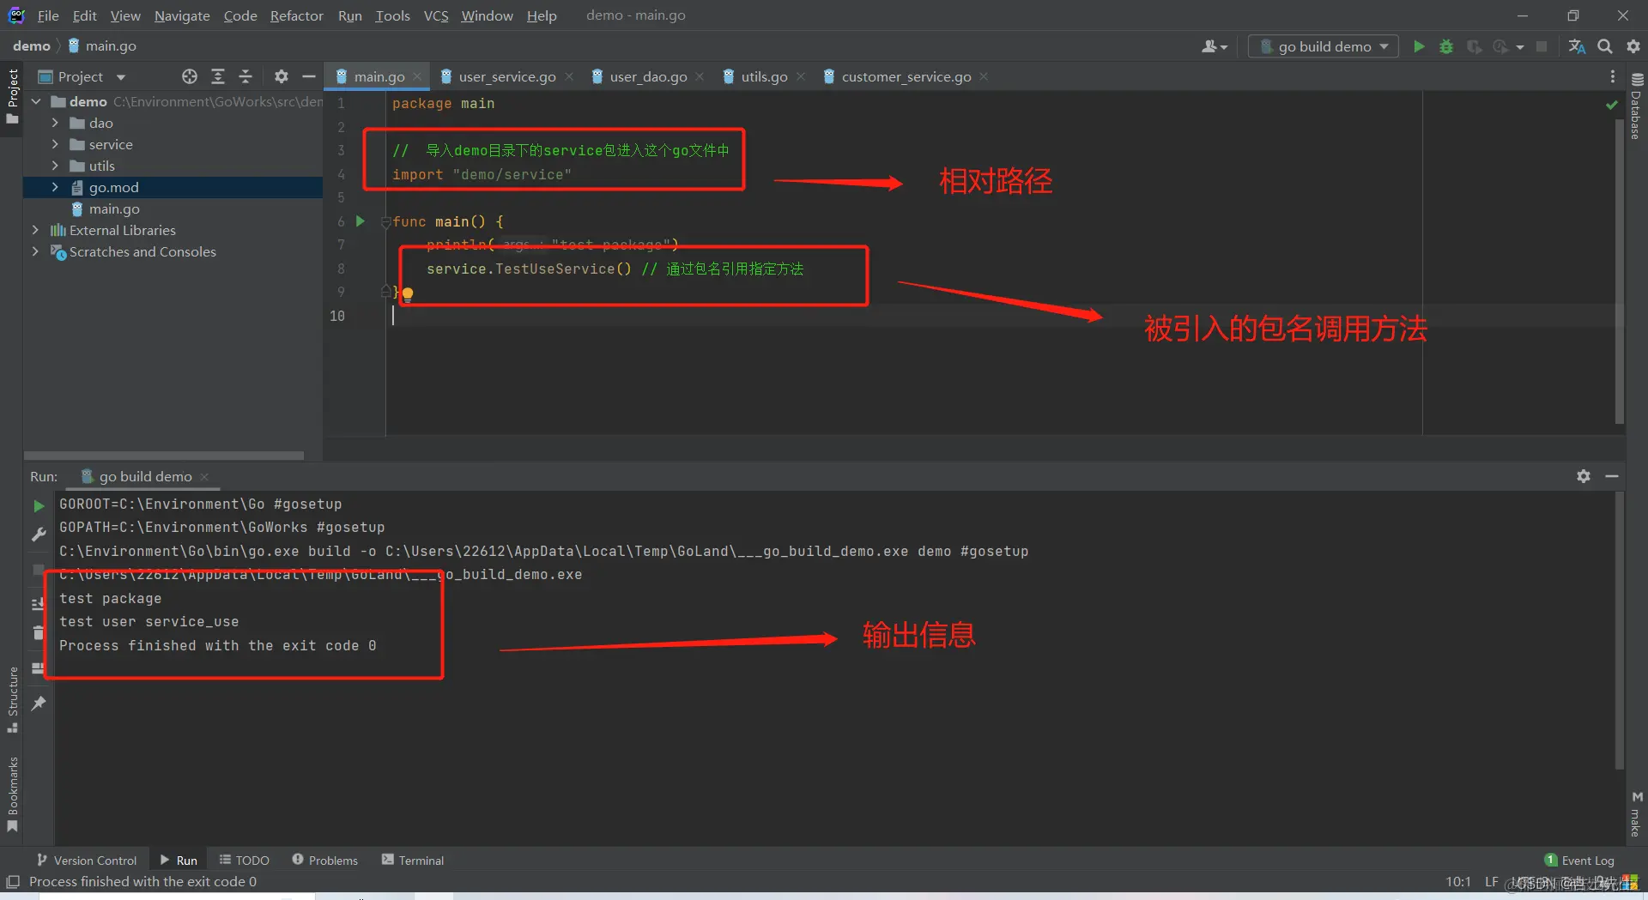Pin the Run tab
This screenshot has width=1648, height=900.
39,704
